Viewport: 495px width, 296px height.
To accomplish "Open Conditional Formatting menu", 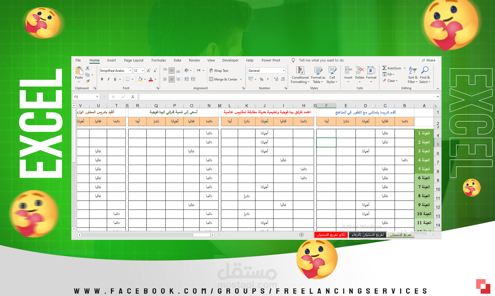I will tap(300, 75).
